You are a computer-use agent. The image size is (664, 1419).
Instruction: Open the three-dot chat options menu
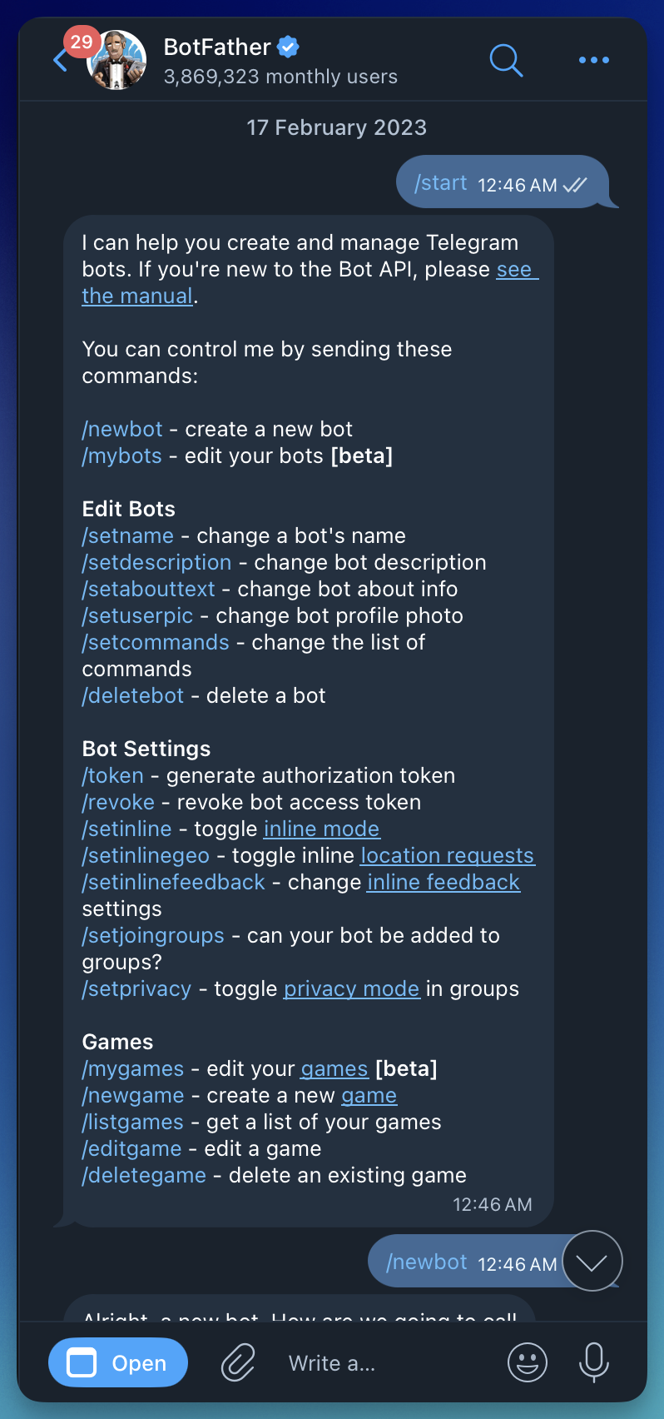593,59
